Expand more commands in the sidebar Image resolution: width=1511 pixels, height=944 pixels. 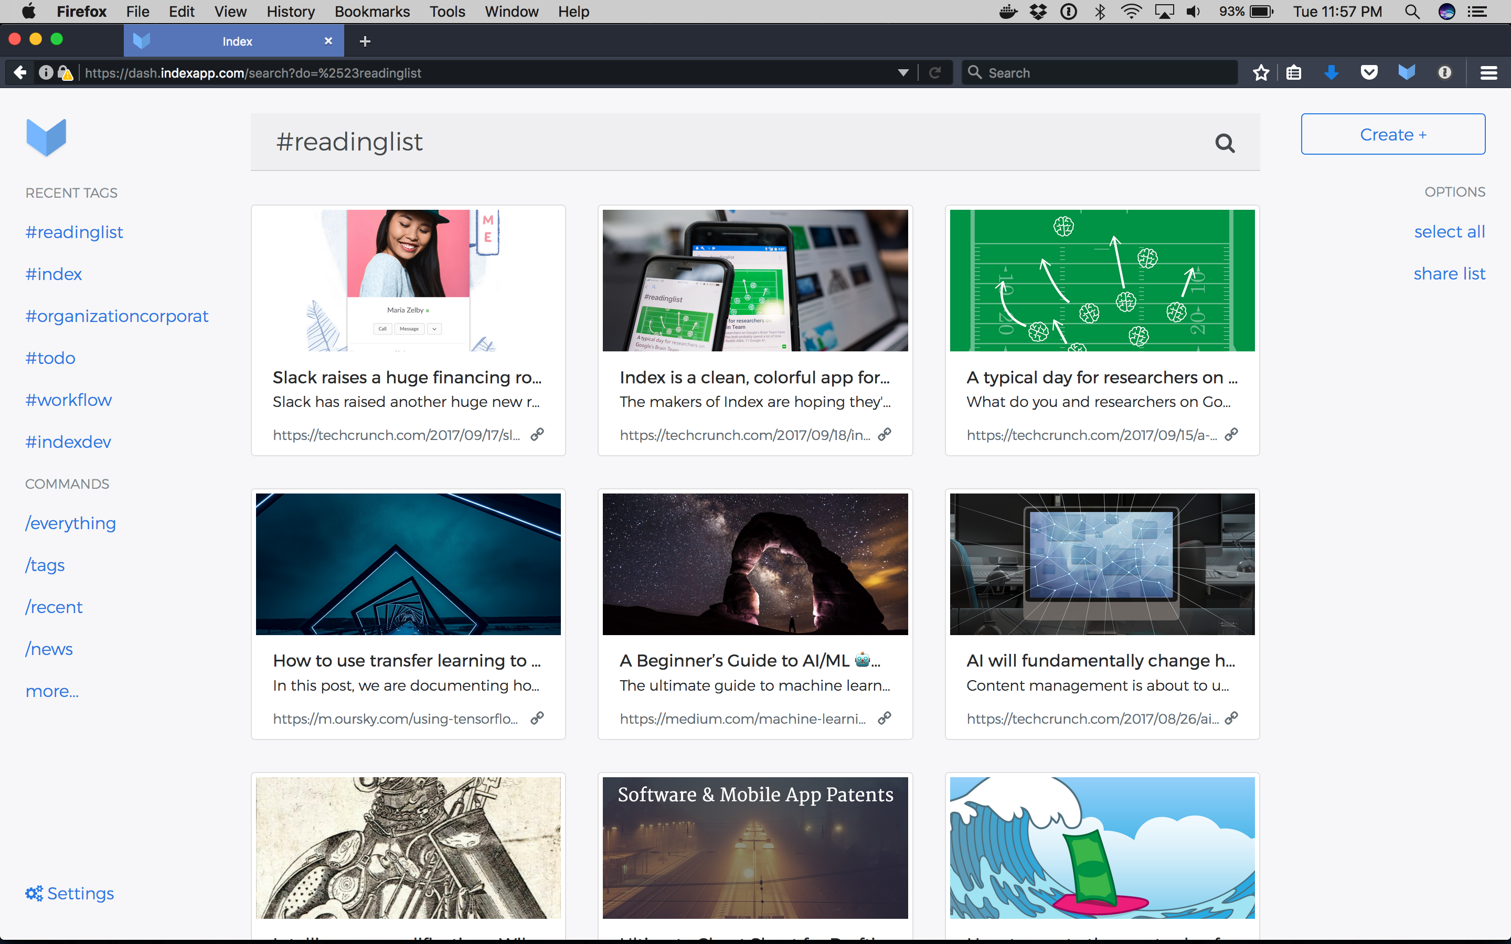point(52,691)
